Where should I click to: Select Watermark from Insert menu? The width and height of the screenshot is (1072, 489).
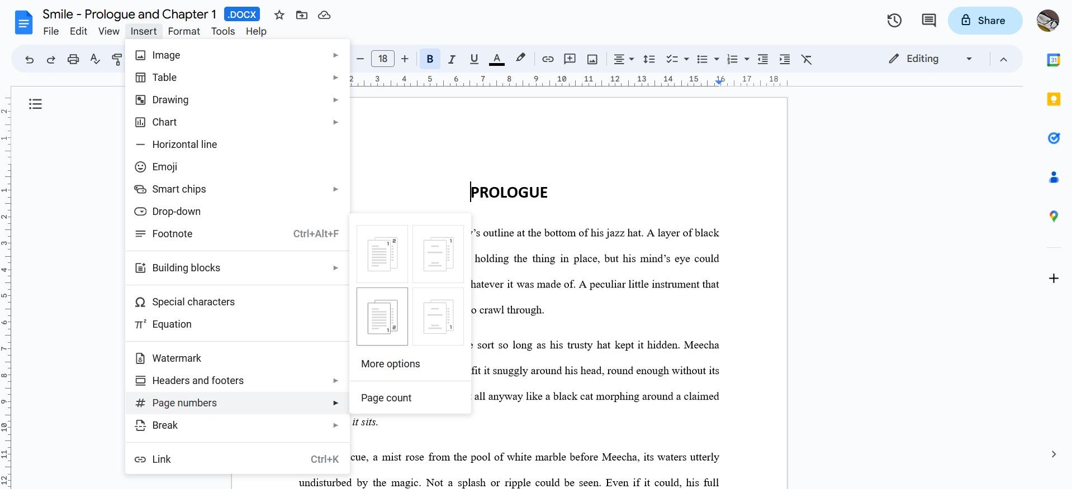point(177,358)
